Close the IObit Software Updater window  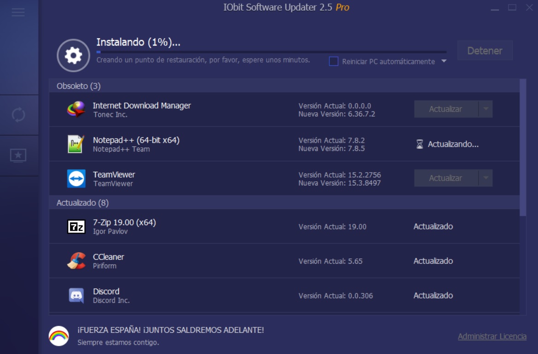click(529, 7)
